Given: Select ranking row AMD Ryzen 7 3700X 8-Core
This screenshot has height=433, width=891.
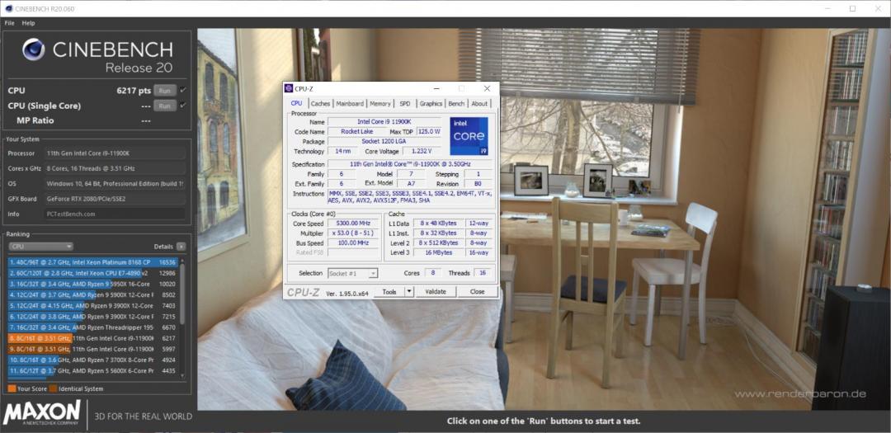Looking at the screenshot, I should tap(94, 360).
